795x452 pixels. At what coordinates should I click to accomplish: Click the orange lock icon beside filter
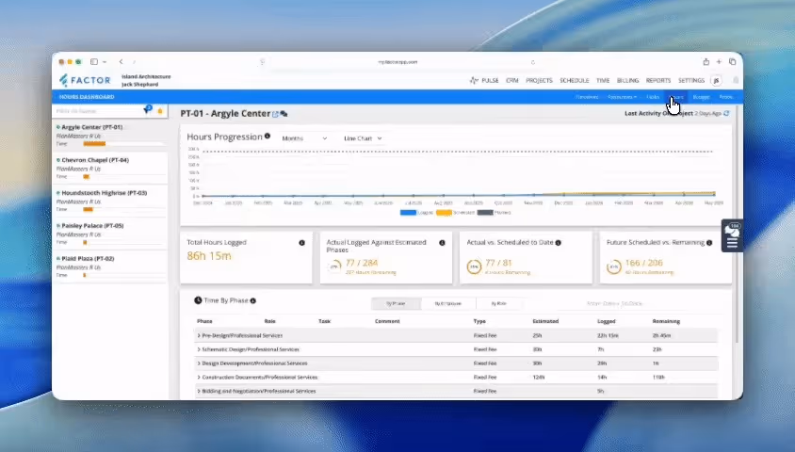point(160,110)
